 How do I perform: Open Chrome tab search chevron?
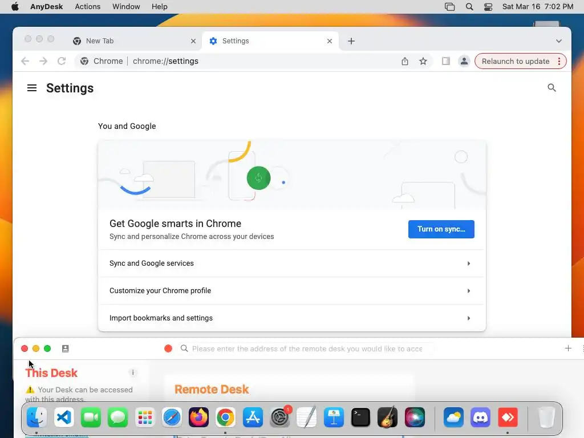pos(559,41)
